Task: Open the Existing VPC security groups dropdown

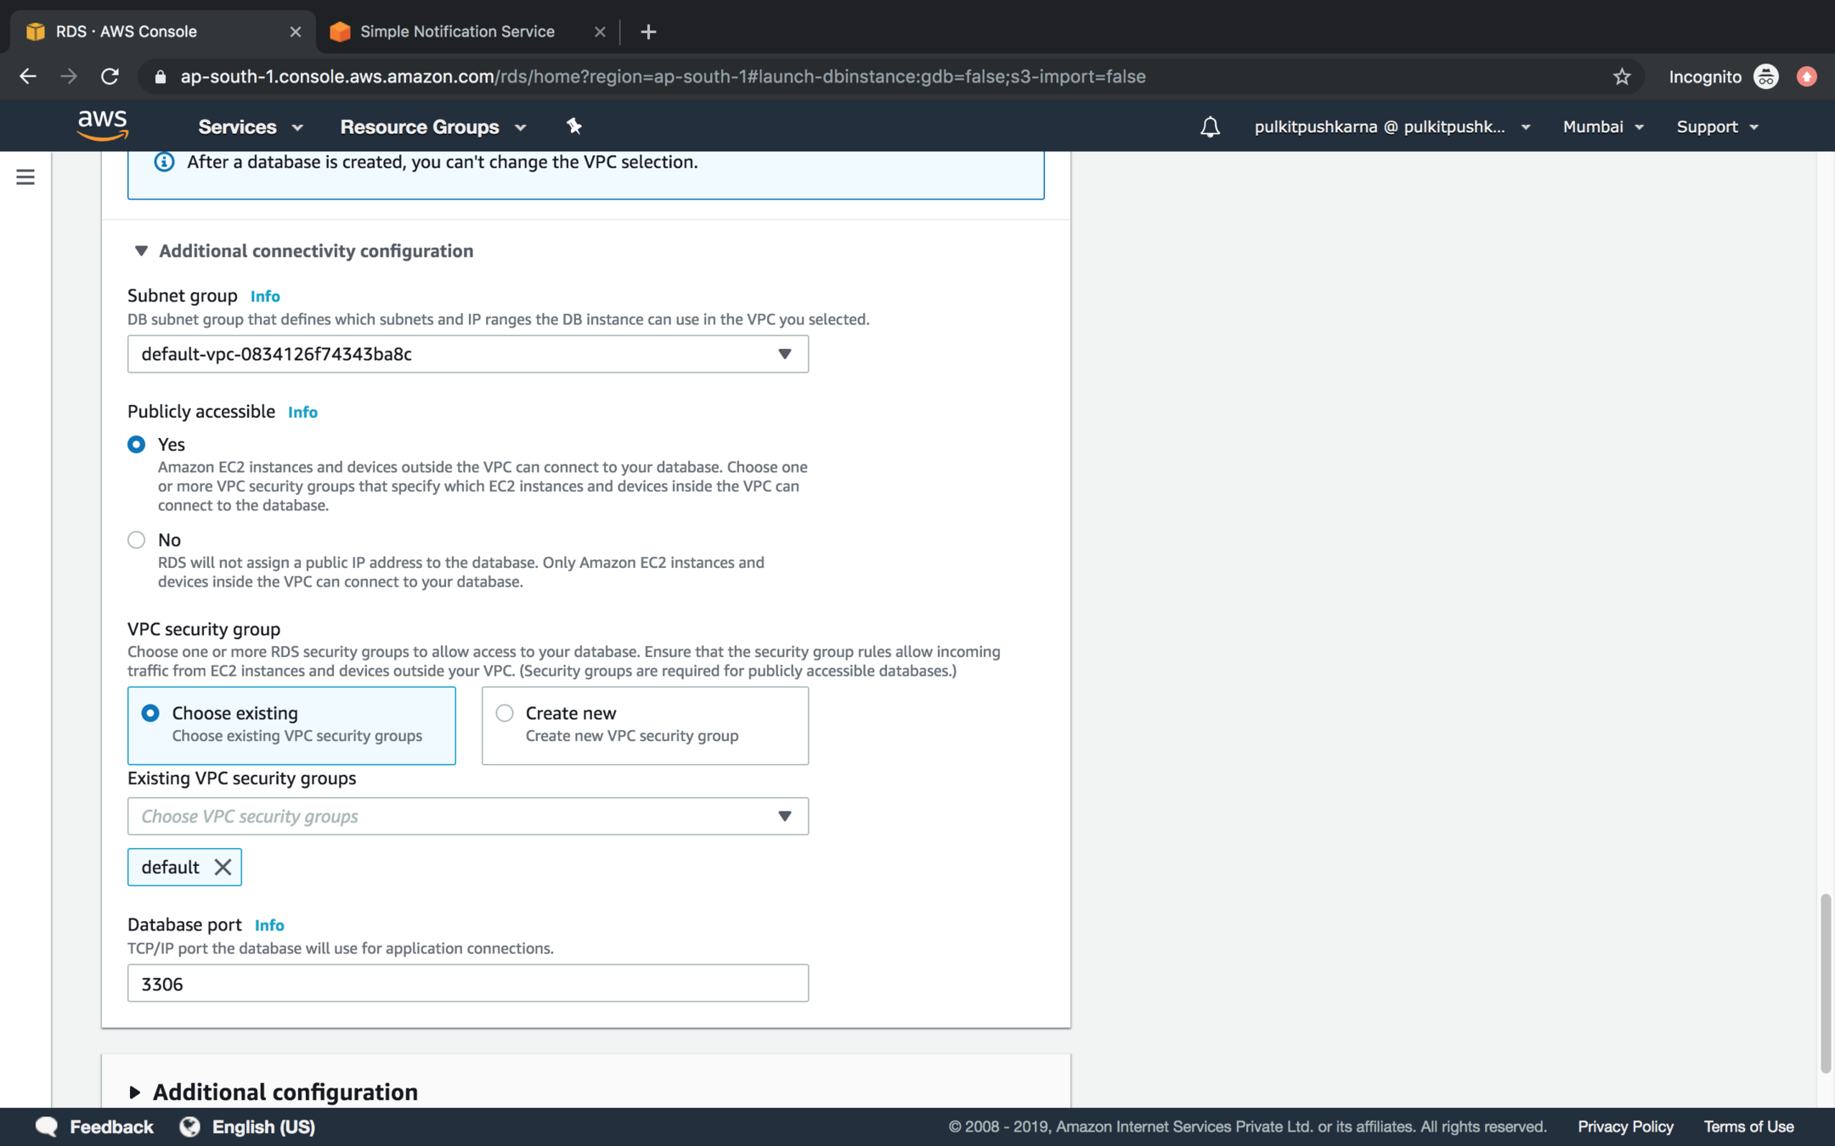Action: (467, 816)
